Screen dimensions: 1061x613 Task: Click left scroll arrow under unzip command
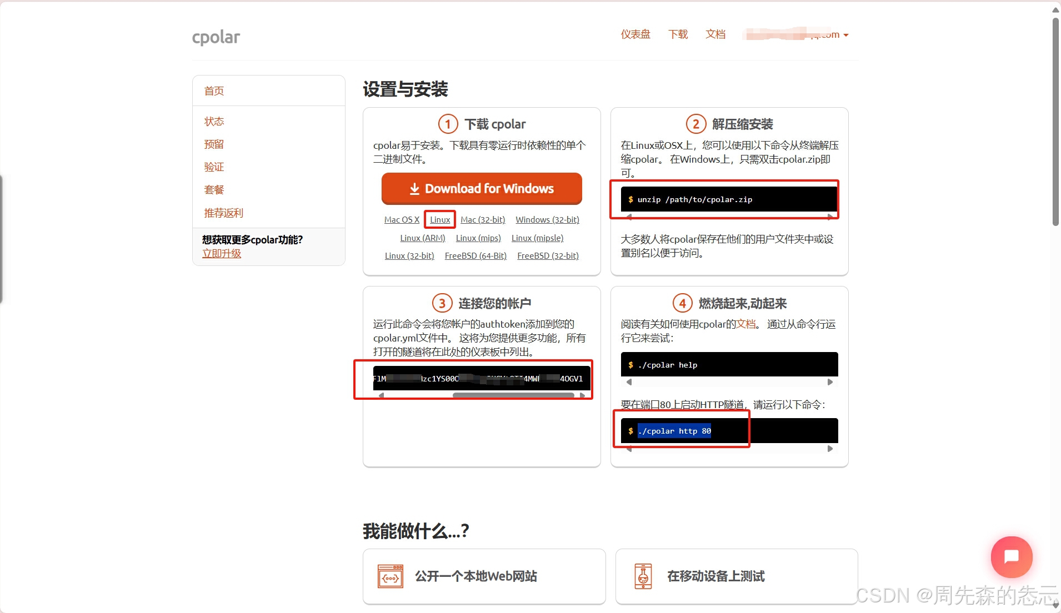[x=629, y=217]
